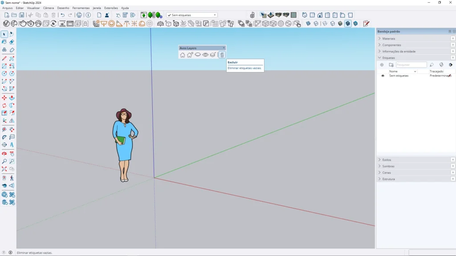
Task: Open the Extensões menu
Action: pyautogui.click(x=111, y=8)
